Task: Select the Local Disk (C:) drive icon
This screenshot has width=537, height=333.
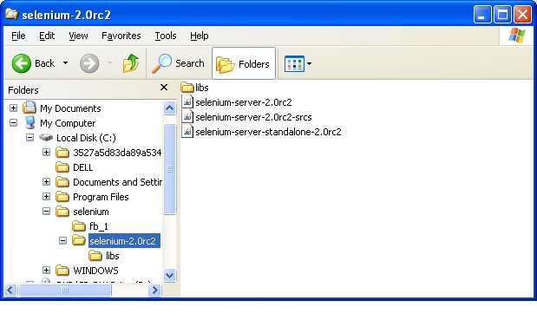Action: [x=46, y=138]
